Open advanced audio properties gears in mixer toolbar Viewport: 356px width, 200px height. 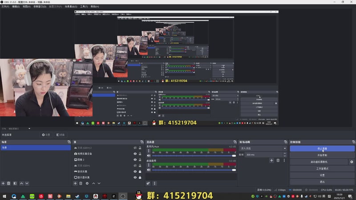point(148,183)
